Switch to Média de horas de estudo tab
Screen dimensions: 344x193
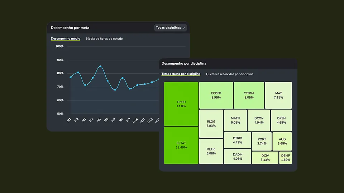(104, 39)
